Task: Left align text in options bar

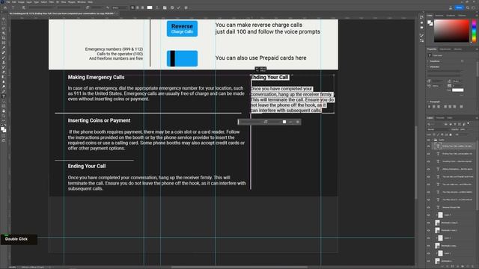Action: click(x=132, y=7)
